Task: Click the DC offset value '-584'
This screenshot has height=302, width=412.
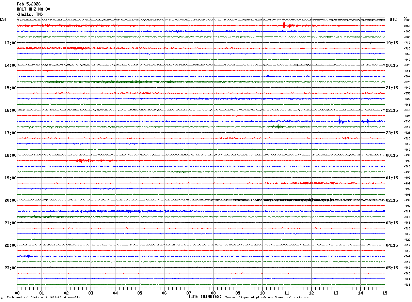Action: coord(407,76)
